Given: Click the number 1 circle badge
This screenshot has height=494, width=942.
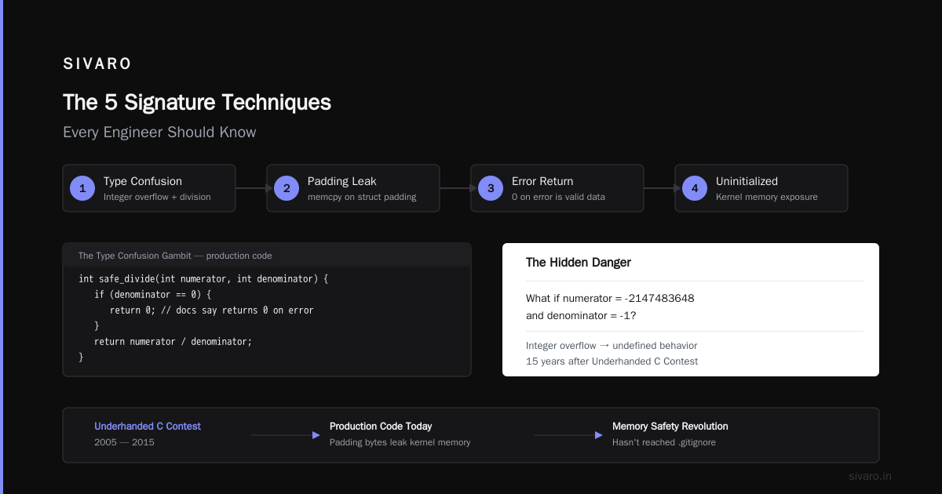Looking at the screenshot, I should 82,188.
